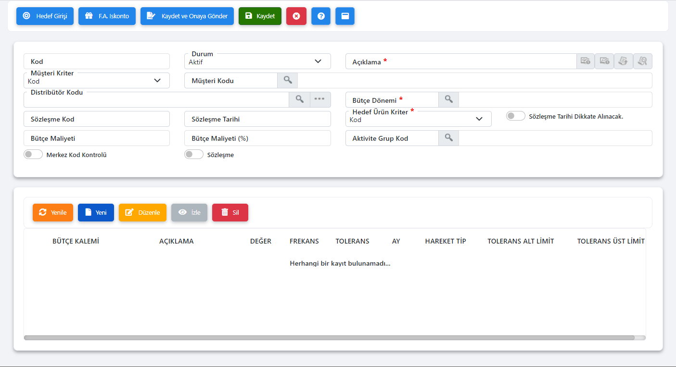Viewport: 676px width, 367px height.
Task: Open the Durum dropdown showing Aktif
Action: (257, 61)
